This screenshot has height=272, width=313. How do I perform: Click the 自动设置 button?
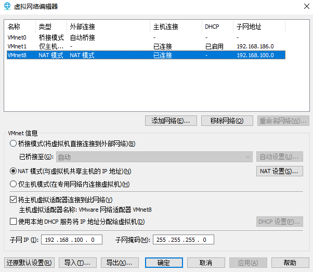[280, 157]
